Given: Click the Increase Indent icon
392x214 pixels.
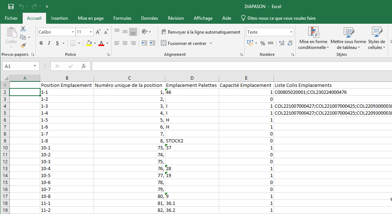Looking at the screenshot, I should [x=152, y=43].
